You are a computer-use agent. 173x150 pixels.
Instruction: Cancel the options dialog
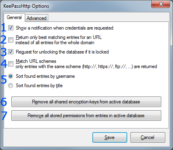[148, 137]
